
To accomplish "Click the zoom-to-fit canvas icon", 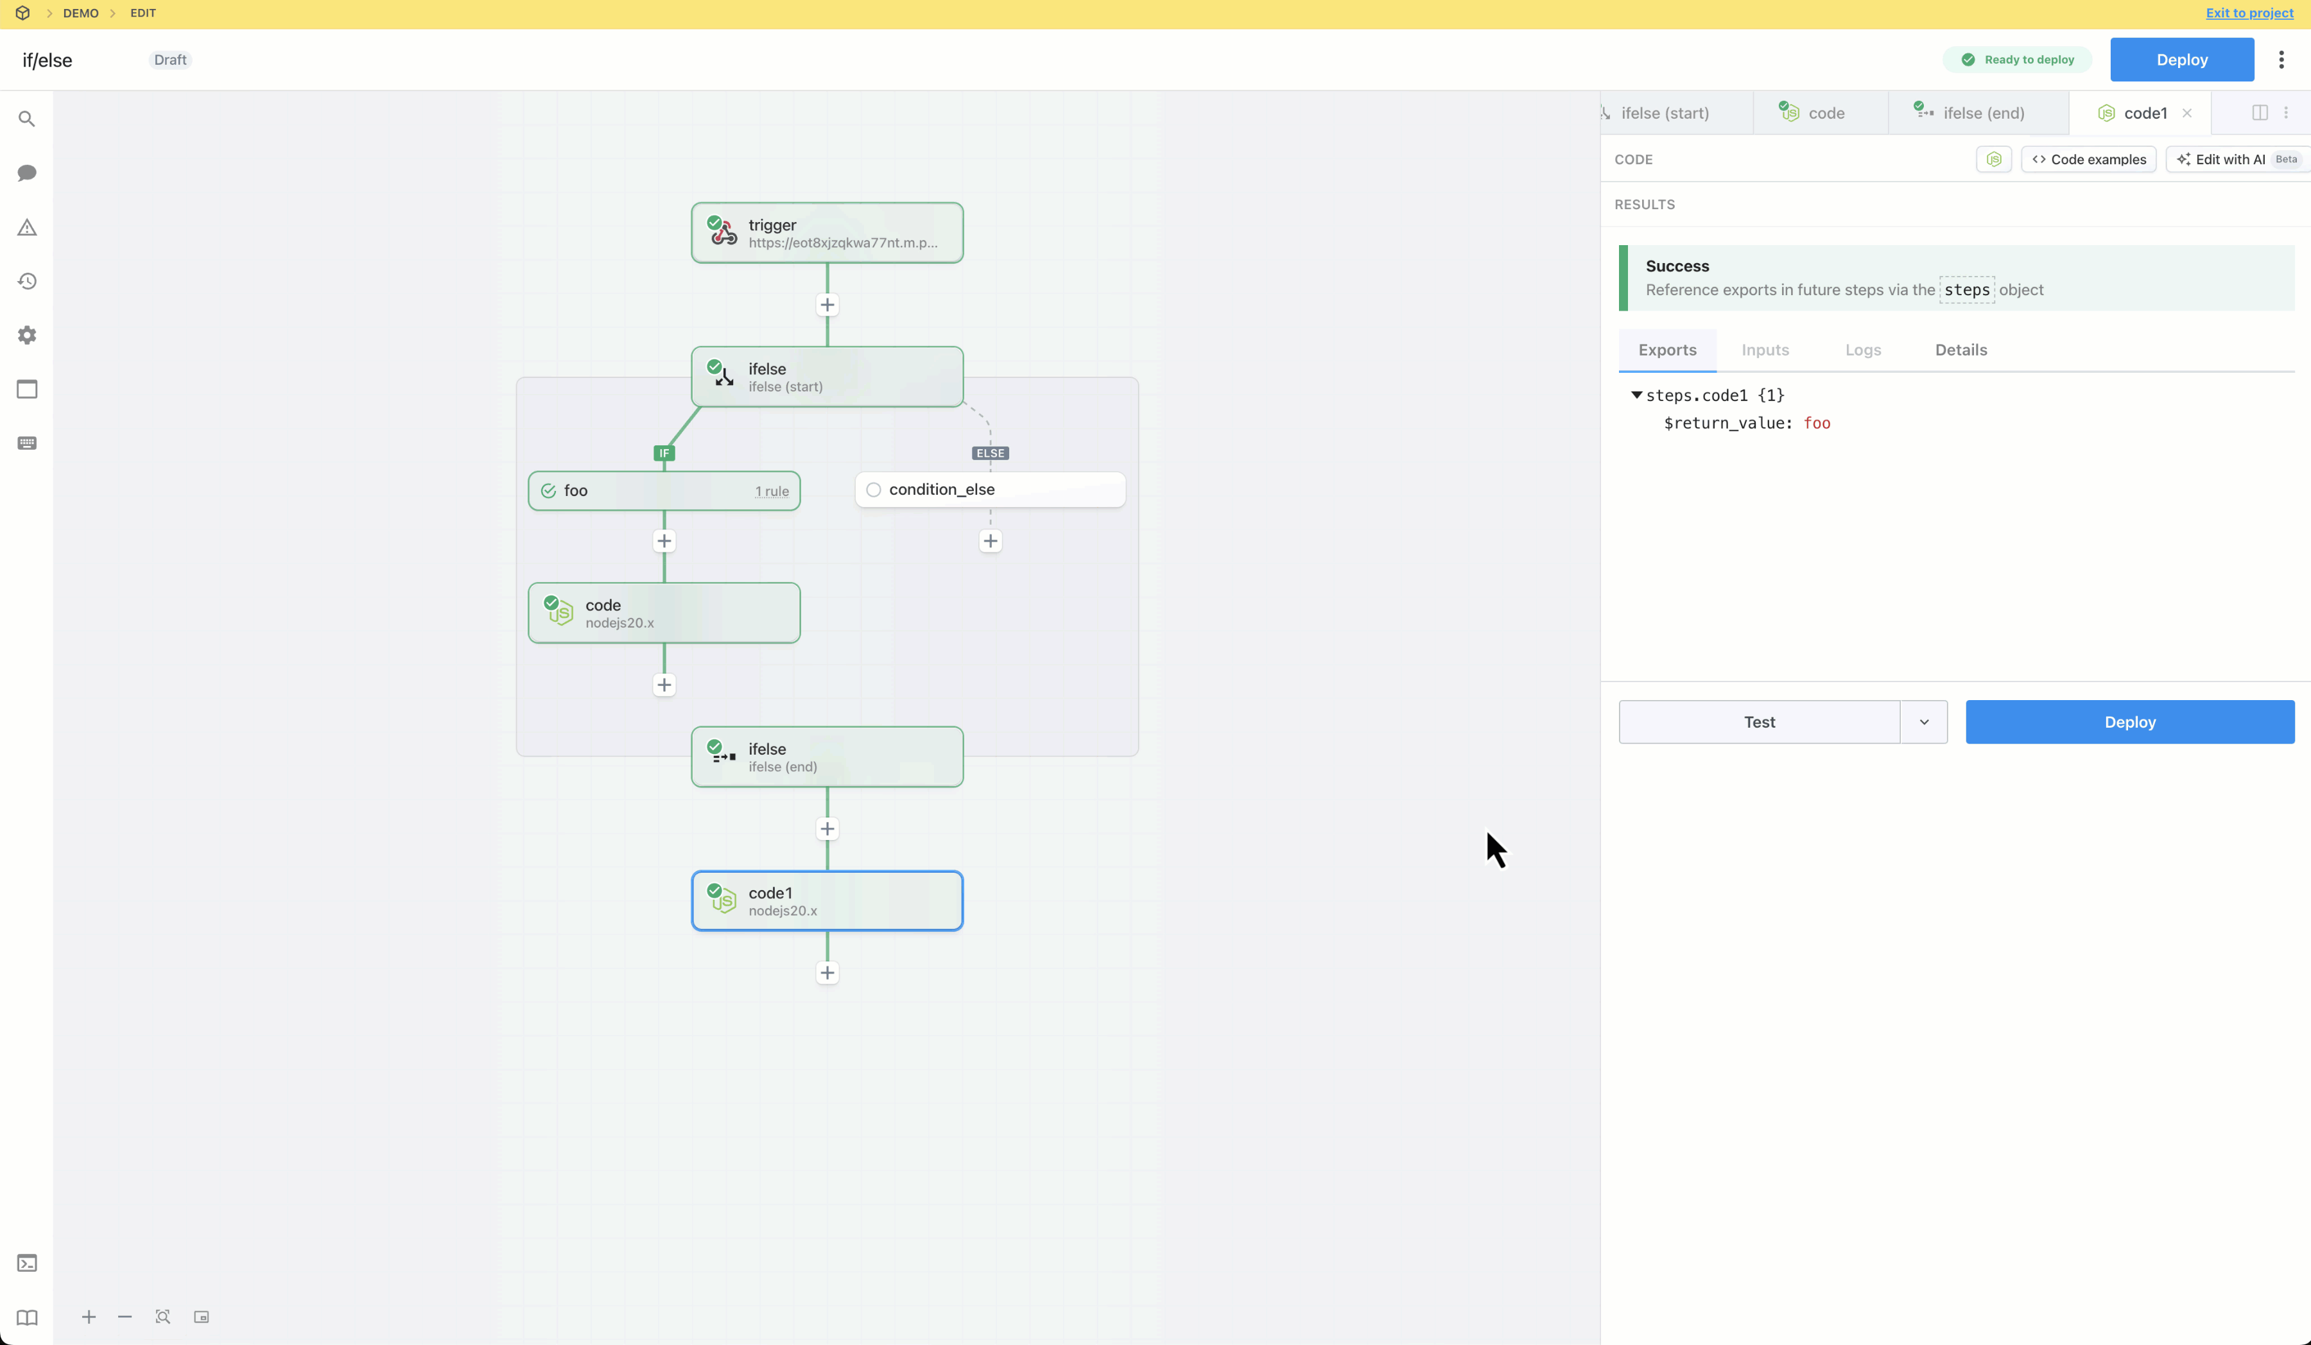I will coord(163,1317).
